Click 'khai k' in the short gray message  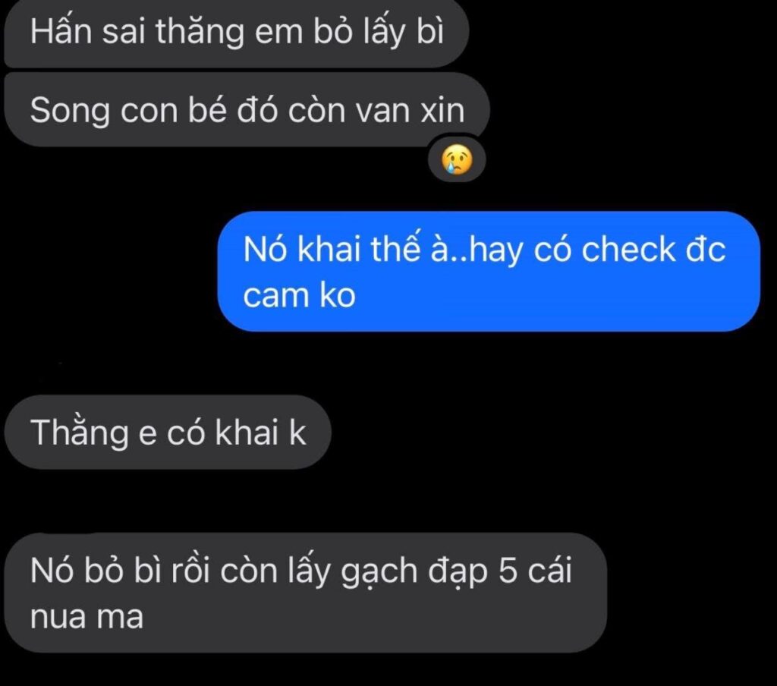[x=261, y=433]
